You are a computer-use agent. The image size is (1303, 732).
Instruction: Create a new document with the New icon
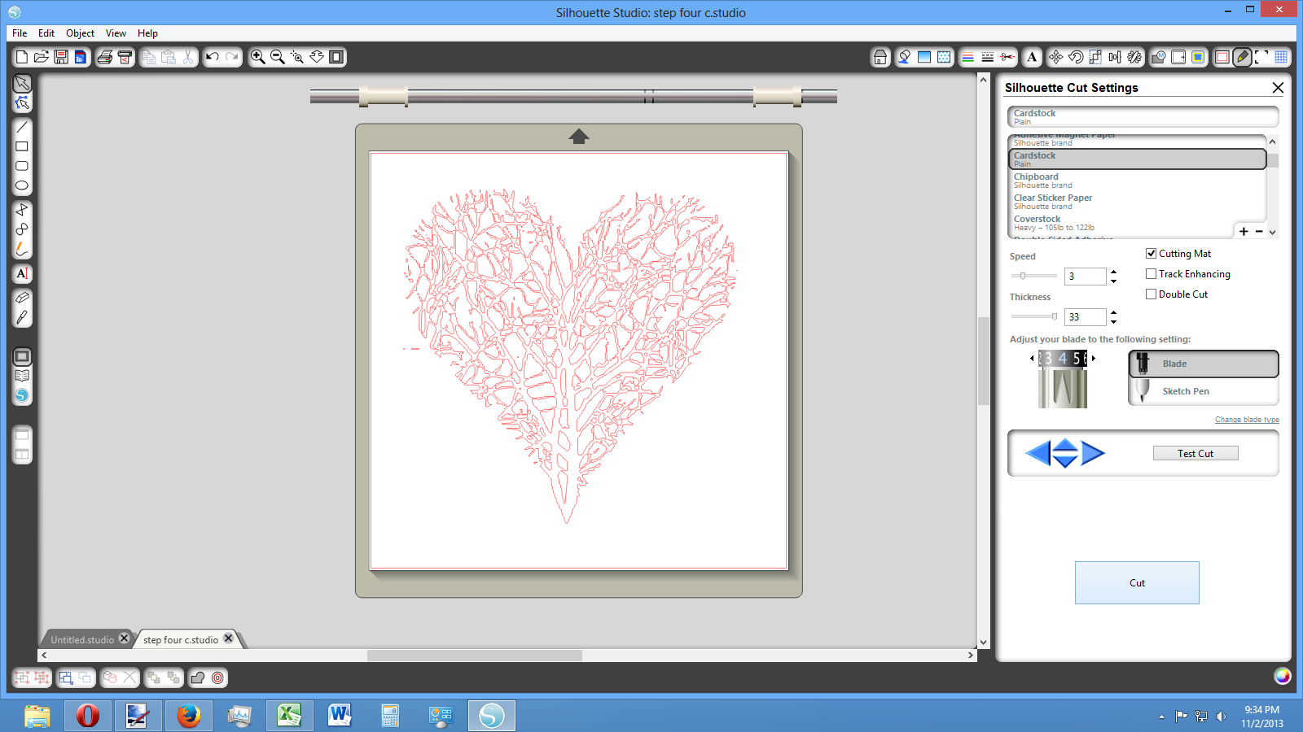click(22, 57)
